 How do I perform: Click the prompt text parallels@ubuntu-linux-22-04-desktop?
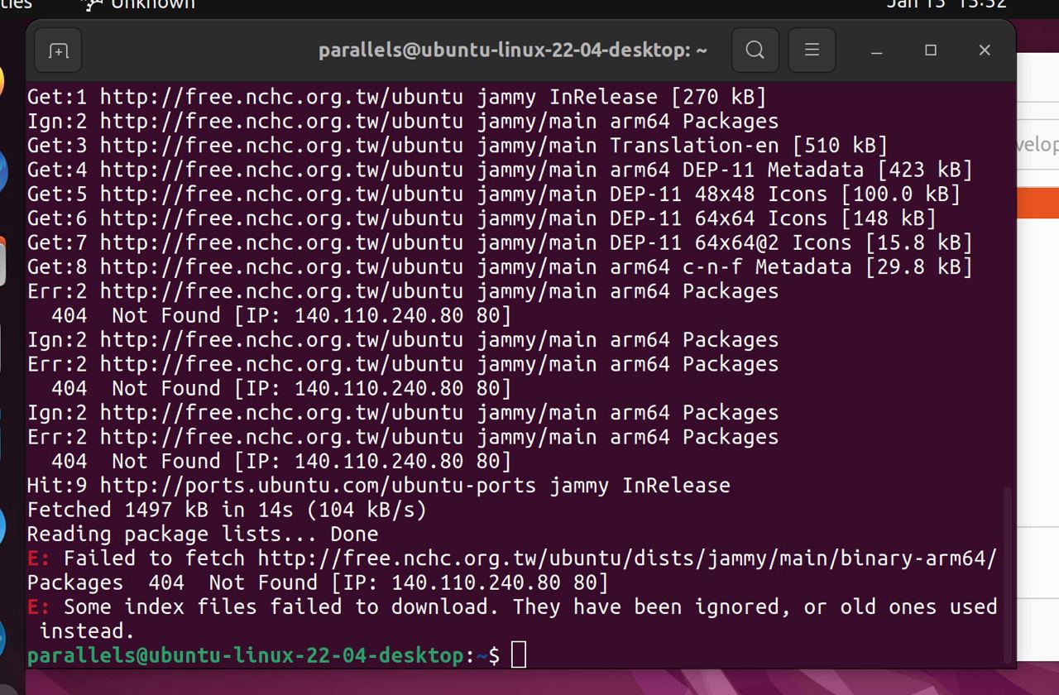click(x=245, y=655)
